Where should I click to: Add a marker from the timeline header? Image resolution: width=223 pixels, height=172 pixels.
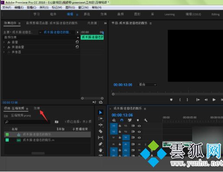(x=138, y=120)
